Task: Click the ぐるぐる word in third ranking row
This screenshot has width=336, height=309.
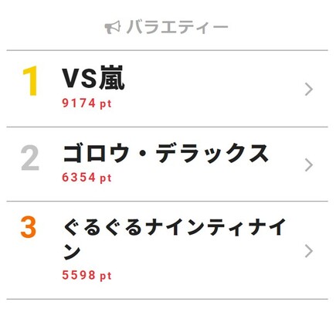Action: point(102,227)
